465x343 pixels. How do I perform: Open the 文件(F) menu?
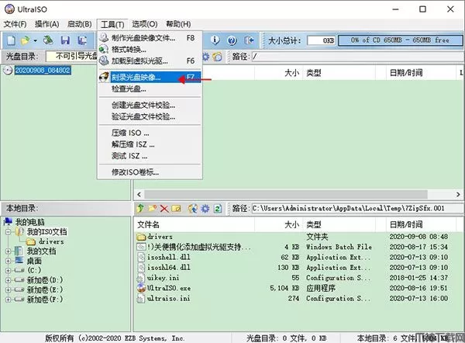coord(15,24)
